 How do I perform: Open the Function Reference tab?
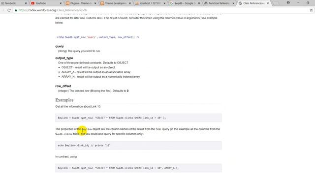pos(220,3)
